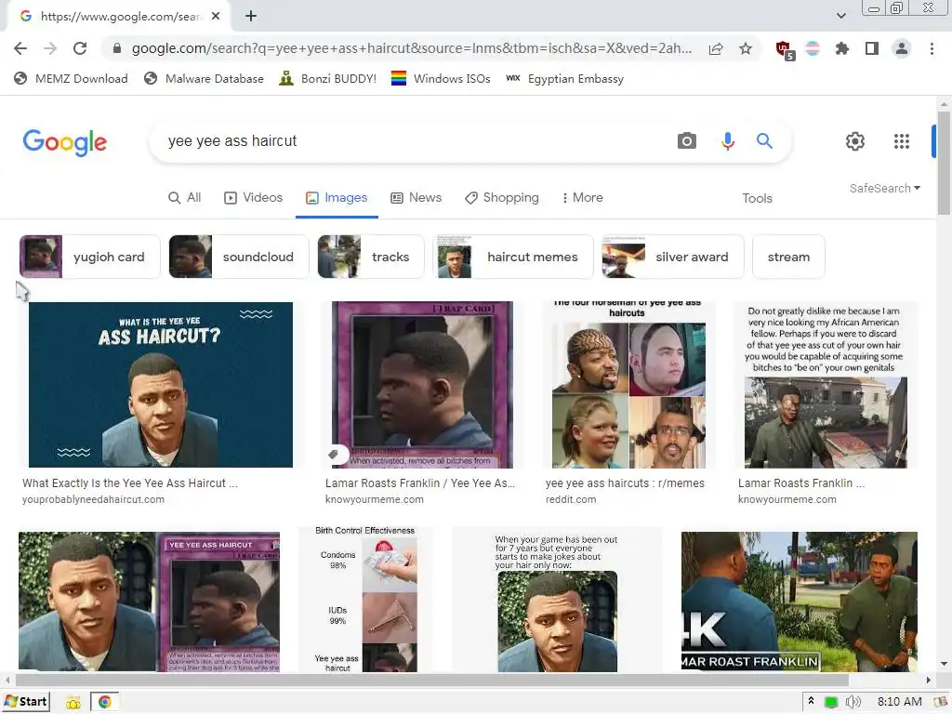The width and height of the screenshot is (952, 714).
Task: Open the Windows Start menu
Action: [x=25, y=702]
